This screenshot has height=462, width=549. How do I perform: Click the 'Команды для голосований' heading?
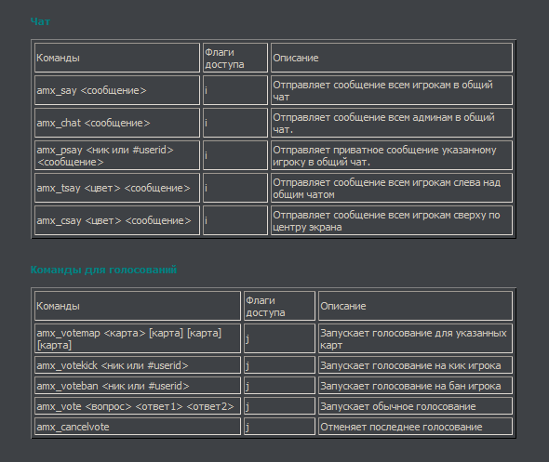tap(103, 270)
